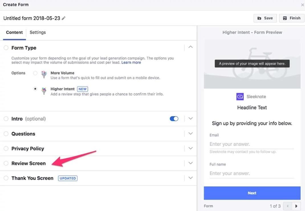Expand the Thank You Screen chevron
The image size is (305, 211).
coord(191,178)
